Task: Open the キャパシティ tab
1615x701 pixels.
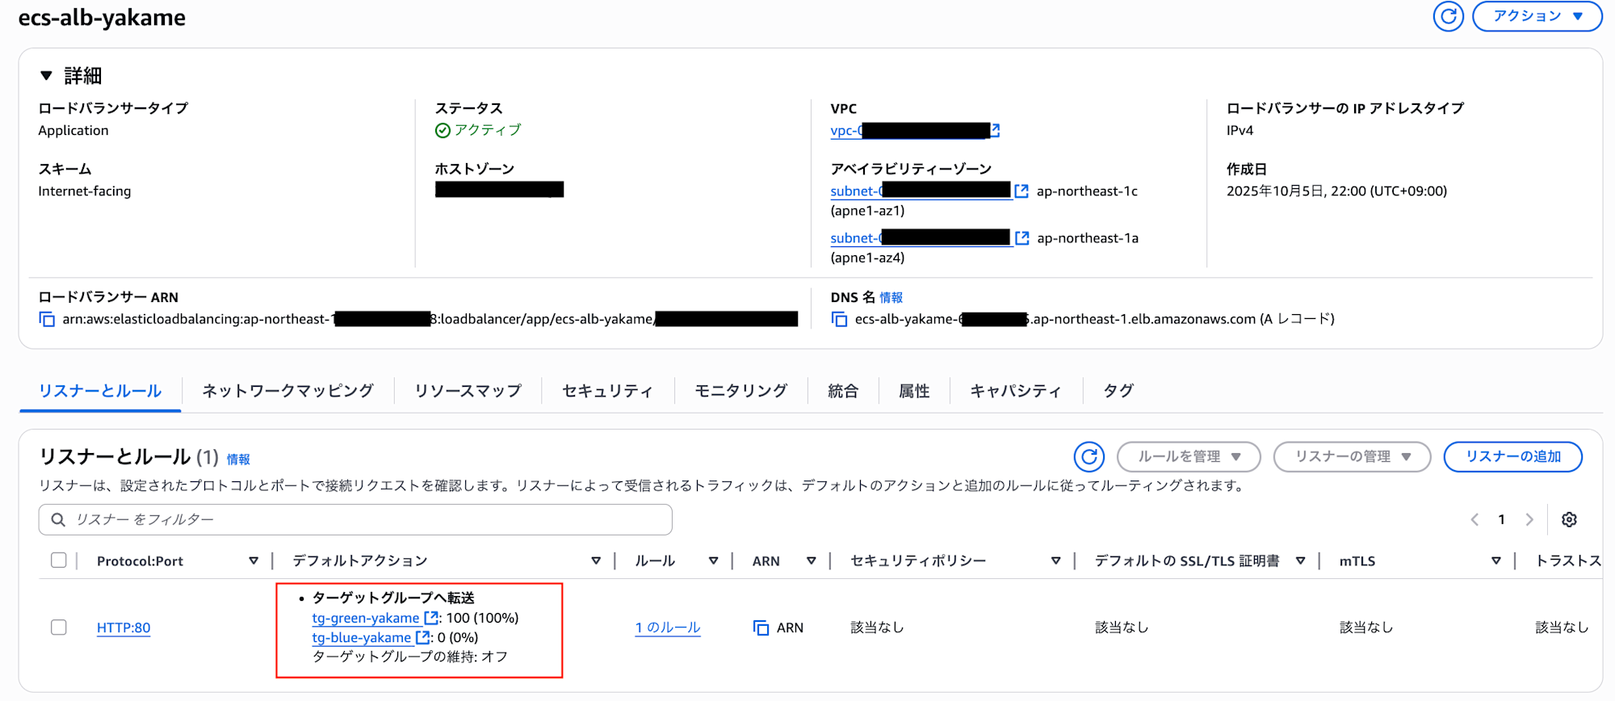Action: pos(1016,391)
